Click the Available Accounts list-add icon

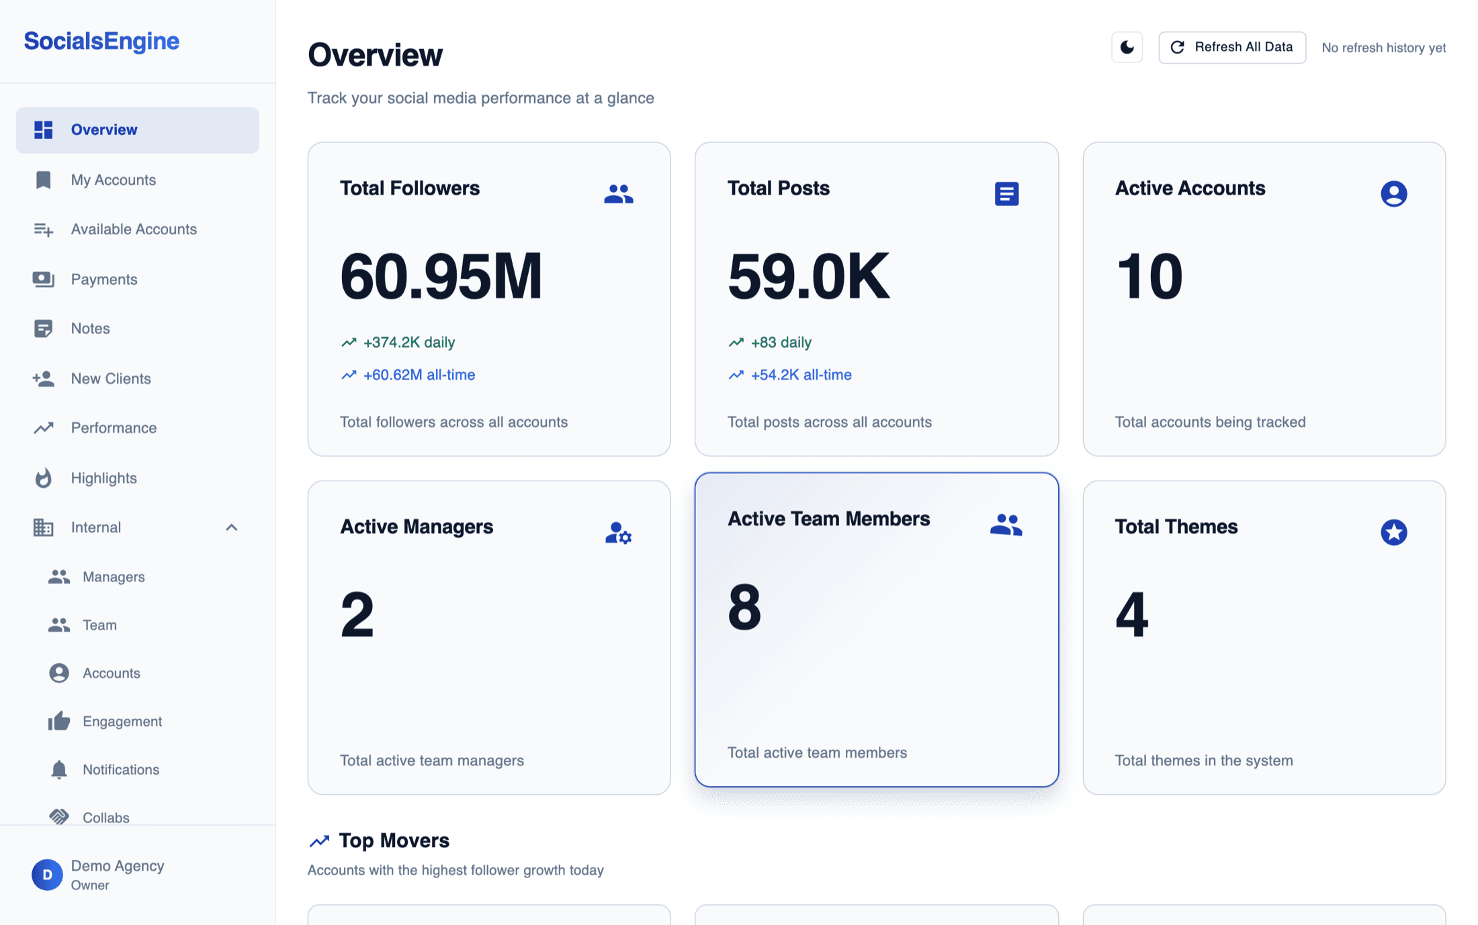click(x=44, y=230)
